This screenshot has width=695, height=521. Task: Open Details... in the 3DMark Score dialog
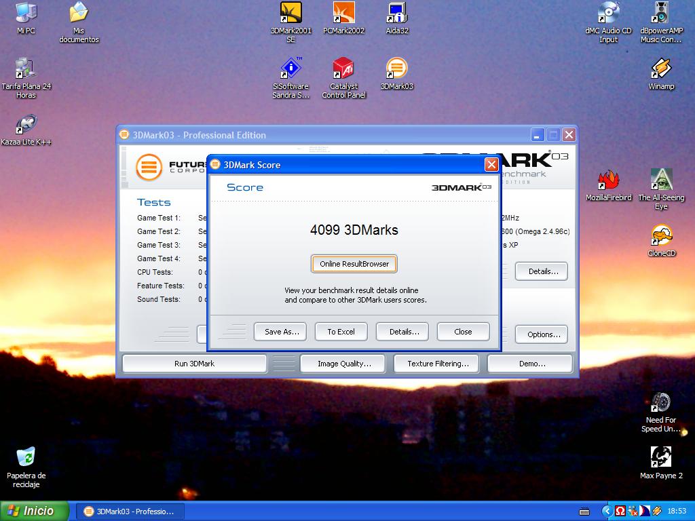point(402,331)
